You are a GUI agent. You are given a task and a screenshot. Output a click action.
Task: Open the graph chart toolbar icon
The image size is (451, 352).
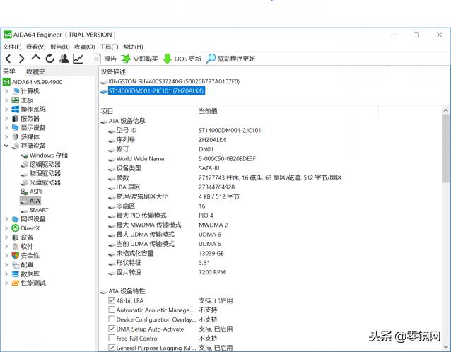coord(78,59)
